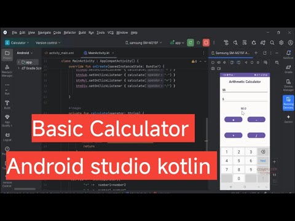Open the Notifications panel

coord(288,55)
